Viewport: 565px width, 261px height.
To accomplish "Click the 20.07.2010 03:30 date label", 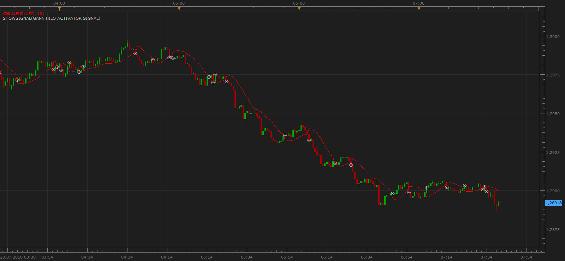I will pyautogui.click(x=18, y=257).
